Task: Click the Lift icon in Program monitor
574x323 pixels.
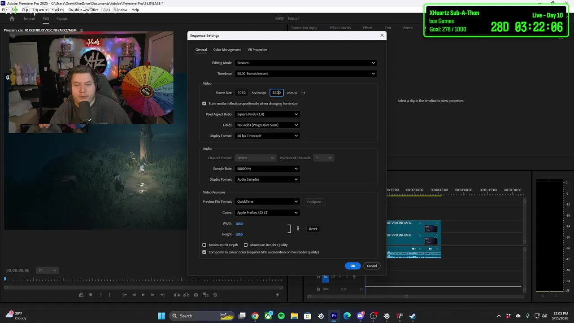Action: tap(177, 295)
